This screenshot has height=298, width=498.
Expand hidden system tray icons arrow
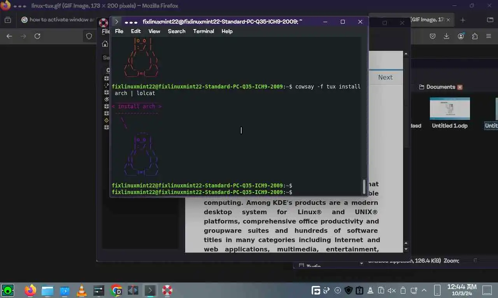(424, 290)
